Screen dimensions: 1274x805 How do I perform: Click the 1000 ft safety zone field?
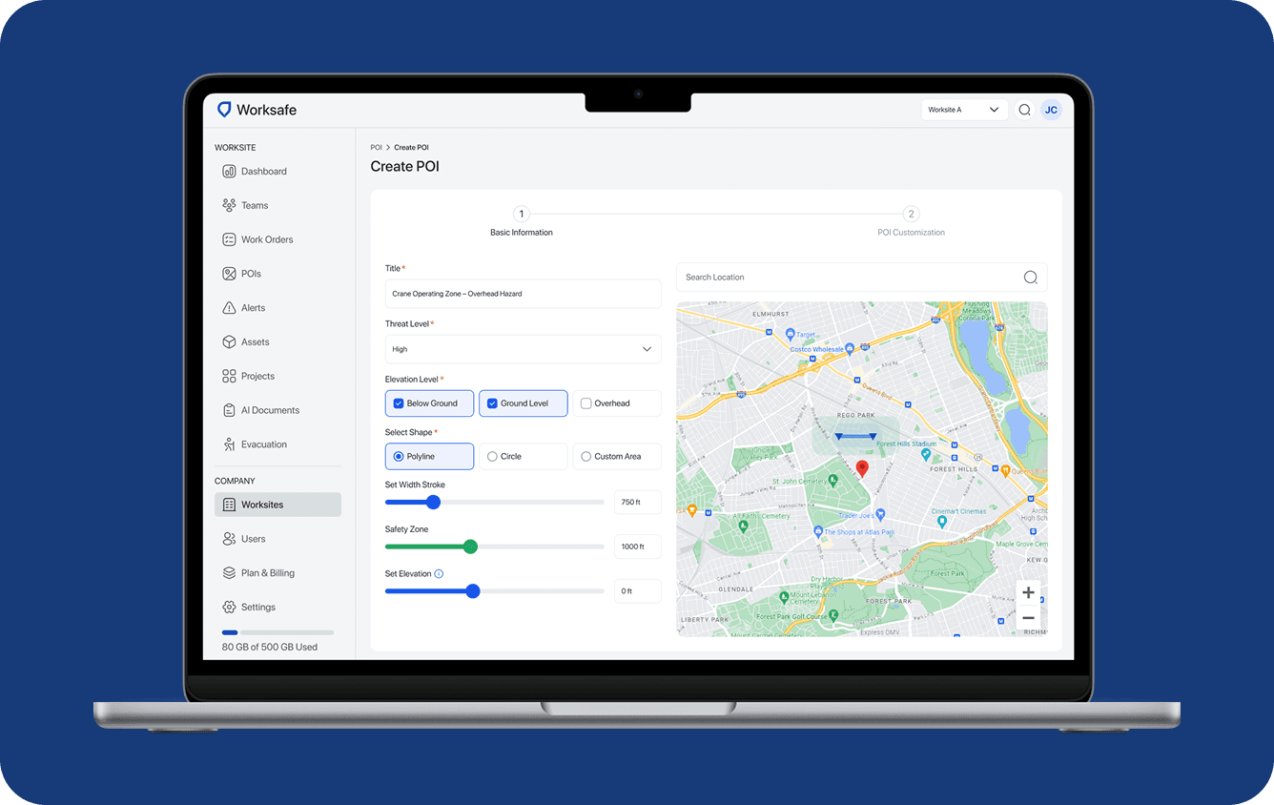(637, 547)
